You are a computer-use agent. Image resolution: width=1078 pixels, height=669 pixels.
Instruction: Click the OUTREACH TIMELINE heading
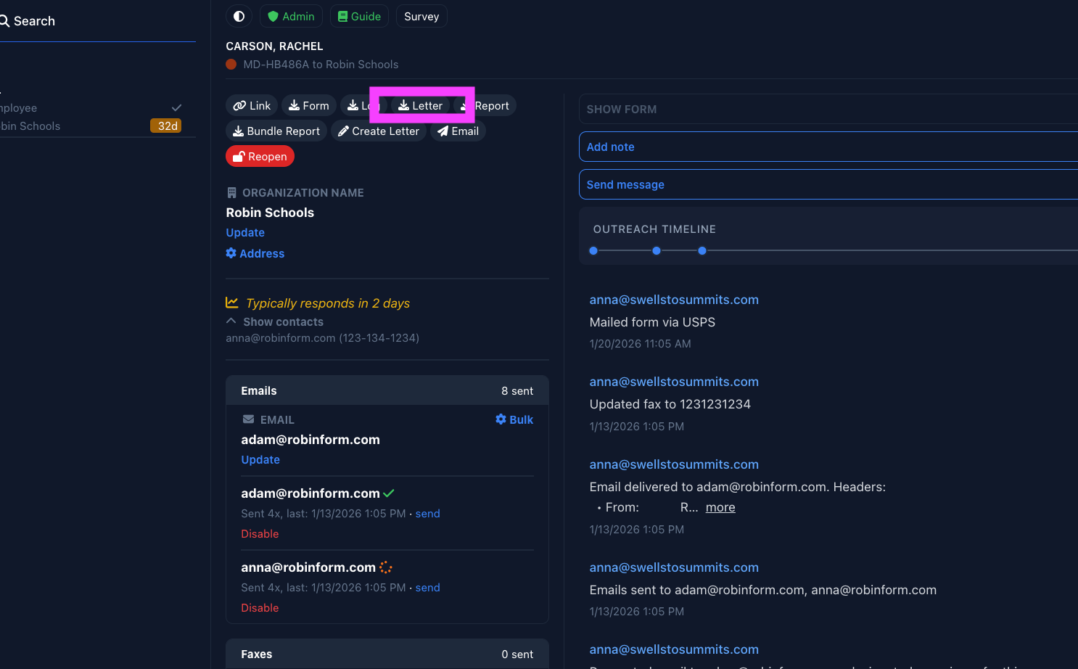654,229
